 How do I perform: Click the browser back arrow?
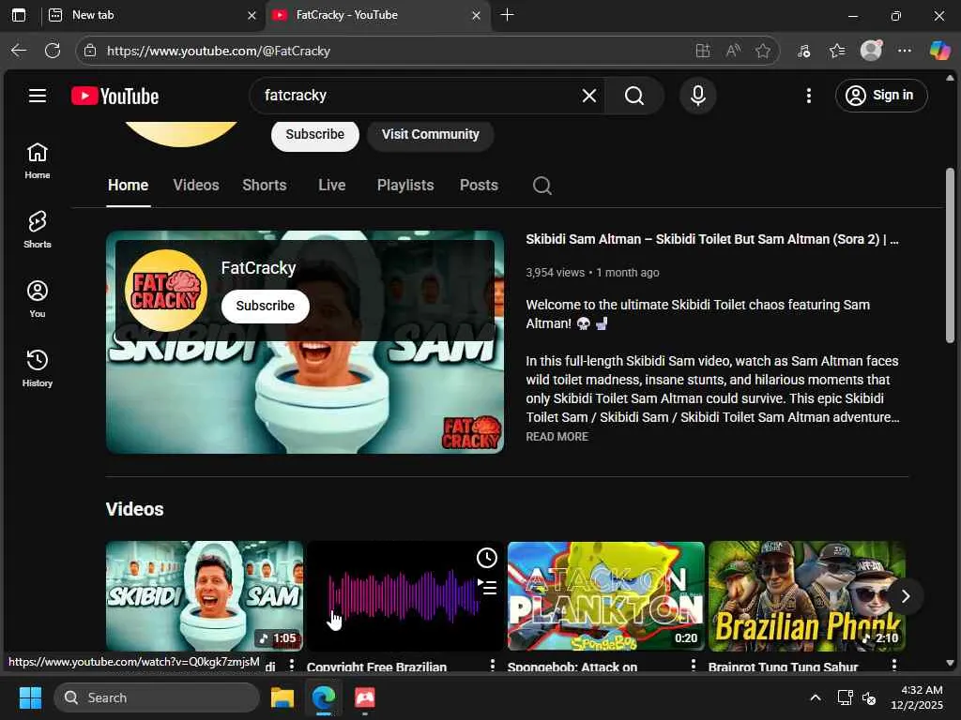[19, 51]
